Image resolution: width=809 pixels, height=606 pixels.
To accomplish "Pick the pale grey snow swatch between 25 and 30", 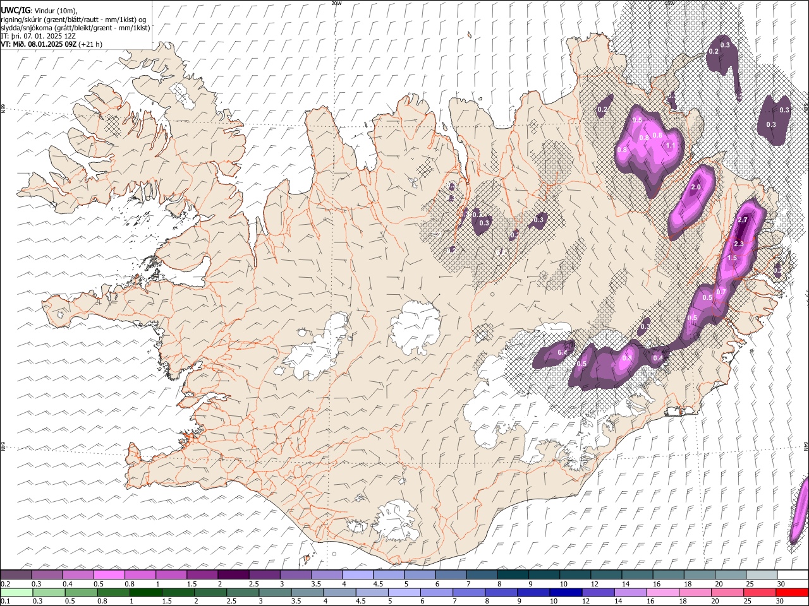I will click(x=761, y=574).
